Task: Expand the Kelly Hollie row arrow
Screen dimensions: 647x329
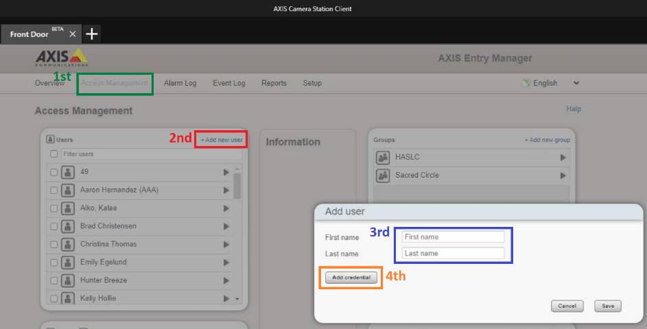Action: click(226, 298)
